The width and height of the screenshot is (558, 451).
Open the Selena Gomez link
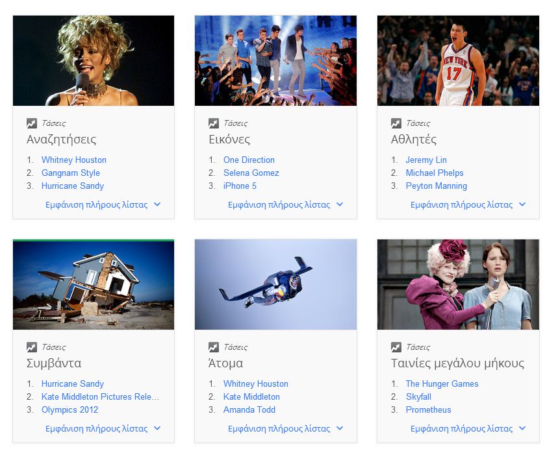[x=251, y=173]
